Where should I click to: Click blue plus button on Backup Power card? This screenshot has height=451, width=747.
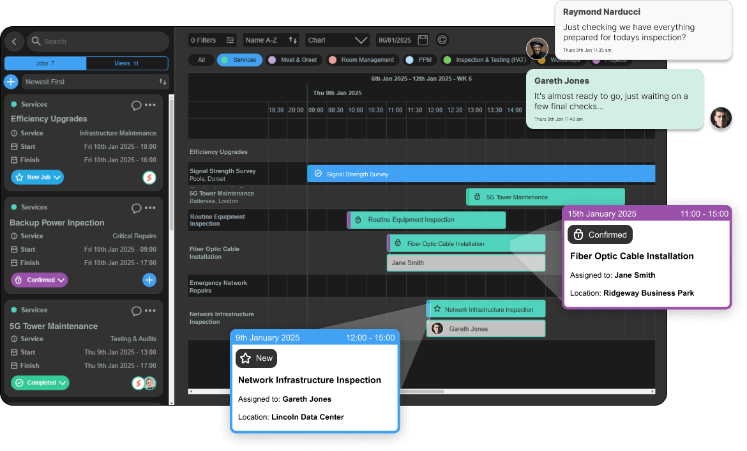tap(149, 280)
